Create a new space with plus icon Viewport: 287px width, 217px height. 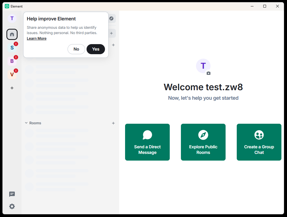[x=12, y=88]
